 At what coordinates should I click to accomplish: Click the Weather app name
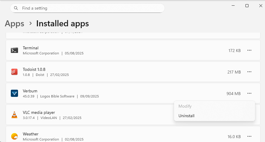tap(31, 134)
